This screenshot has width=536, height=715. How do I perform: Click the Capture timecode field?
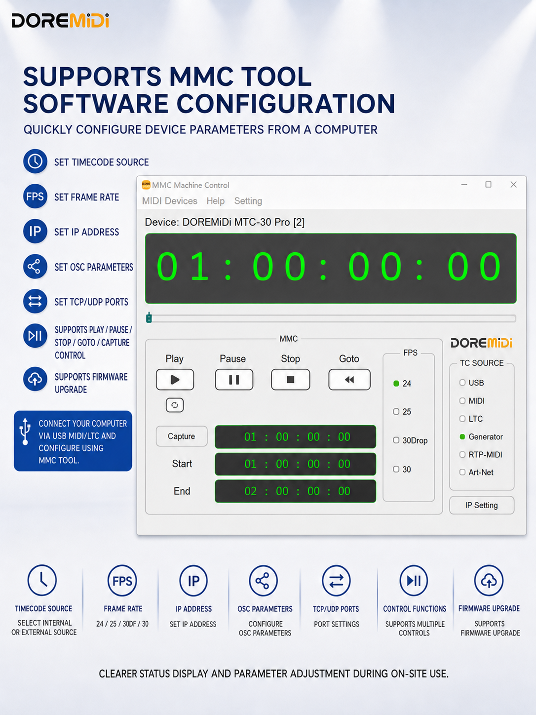tap(296, 437)
